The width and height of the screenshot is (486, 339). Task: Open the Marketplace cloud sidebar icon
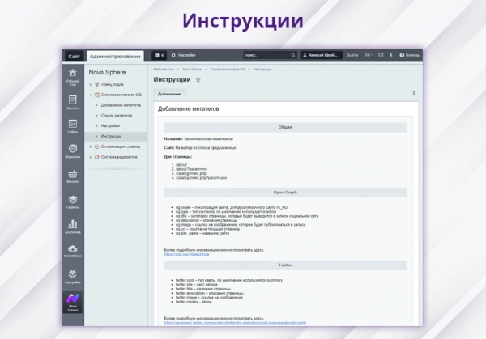point(73,251)
